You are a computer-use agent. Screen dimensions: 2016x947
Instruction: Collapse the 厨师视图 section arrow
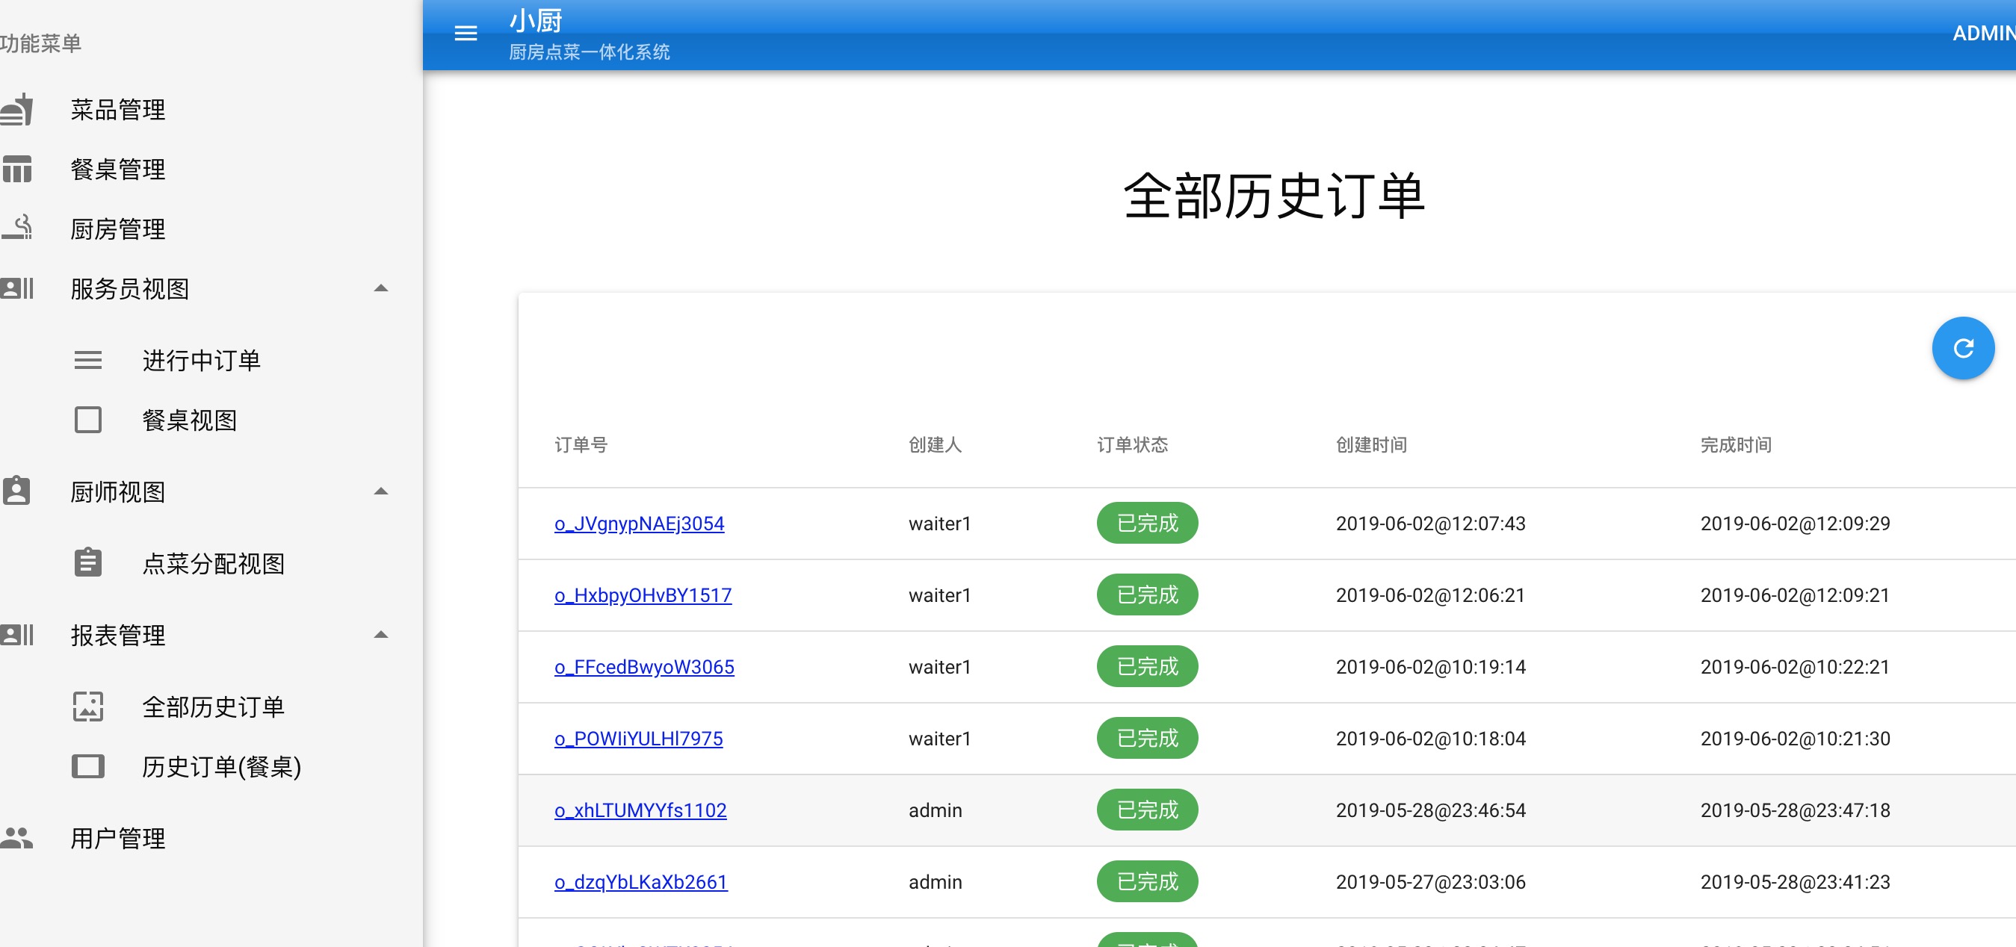[x=380, y=492]
